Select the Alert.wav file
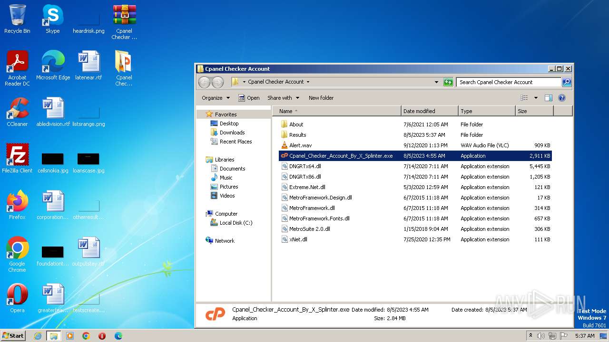Viewport: 609px width, 342px height. coord(415,145)
